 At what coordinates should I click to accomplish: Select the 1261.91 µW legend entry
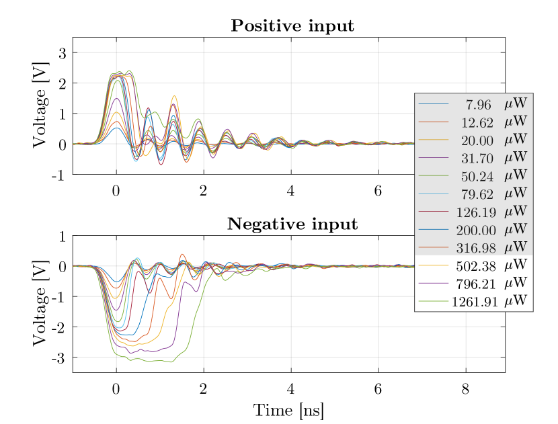[x=473, y=301]
